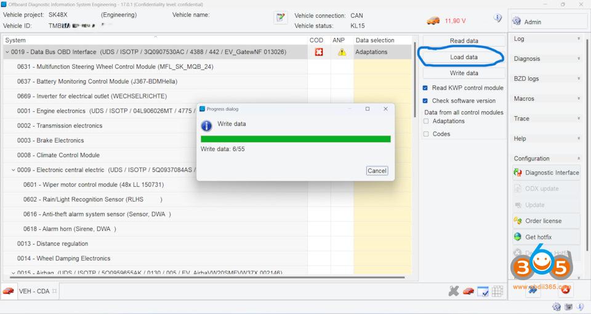Click the checklist window icon in bottom toolbar

483,291
